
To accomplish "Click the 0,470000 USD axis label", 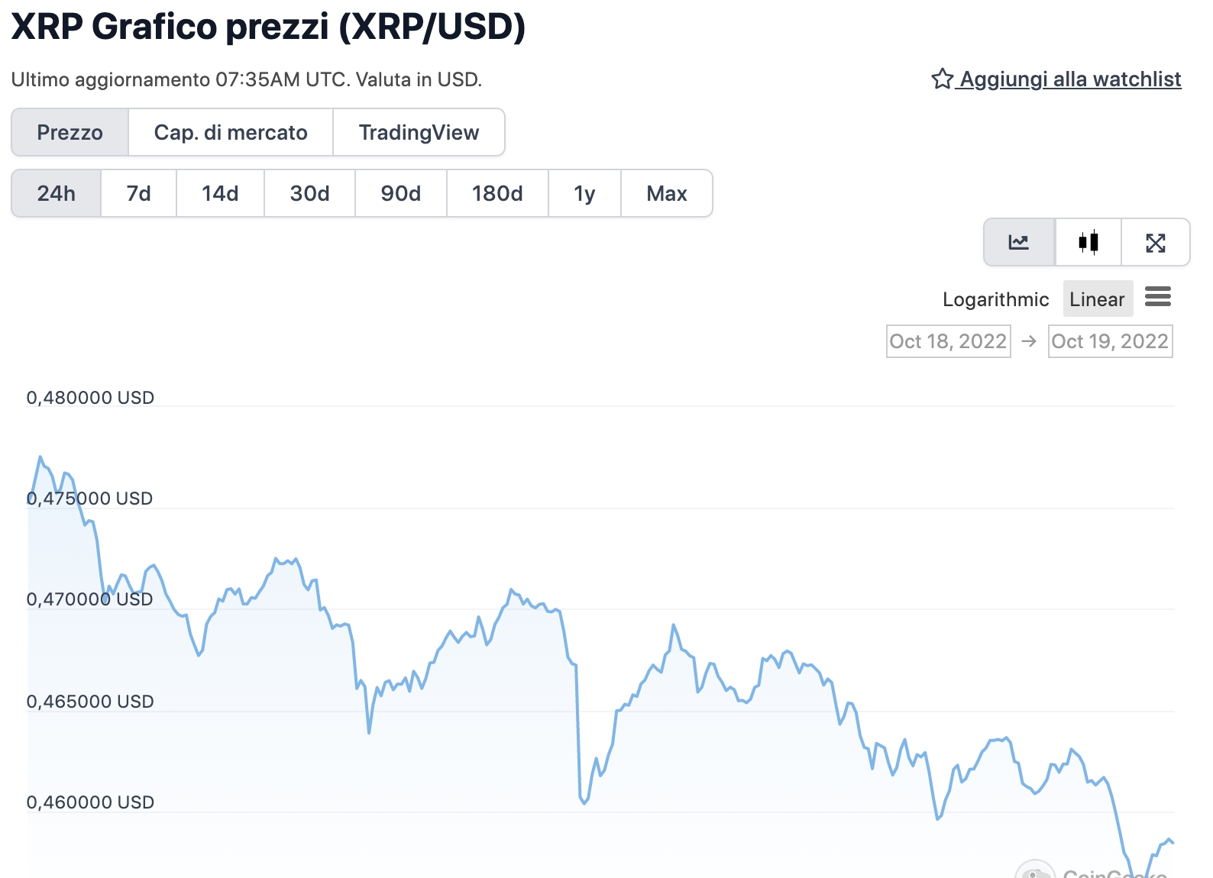I will point(90,599).
